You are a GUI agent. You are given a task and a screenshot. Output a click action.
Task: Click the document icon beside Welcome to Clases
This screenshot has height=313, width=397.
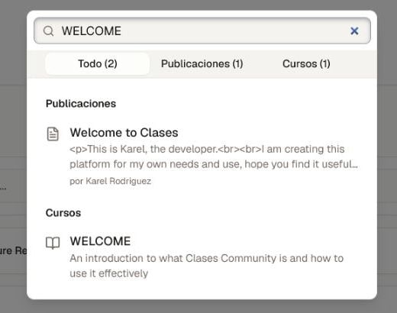[53, 134]
